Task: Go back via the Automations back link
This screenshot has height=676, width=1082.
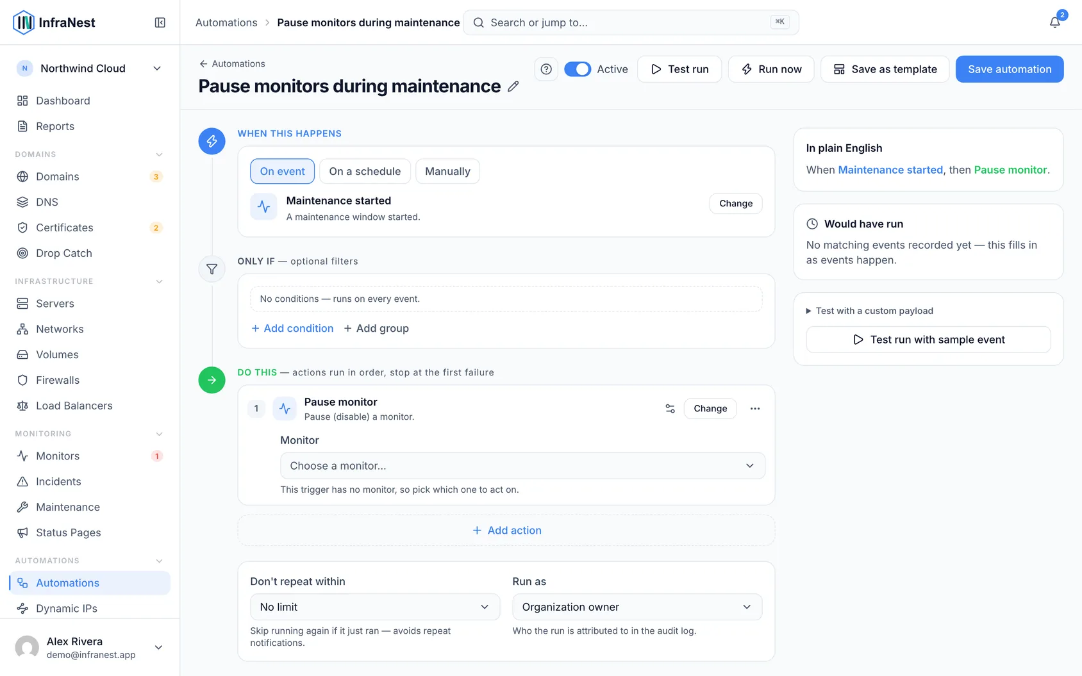Action: [x=232, y=63]
